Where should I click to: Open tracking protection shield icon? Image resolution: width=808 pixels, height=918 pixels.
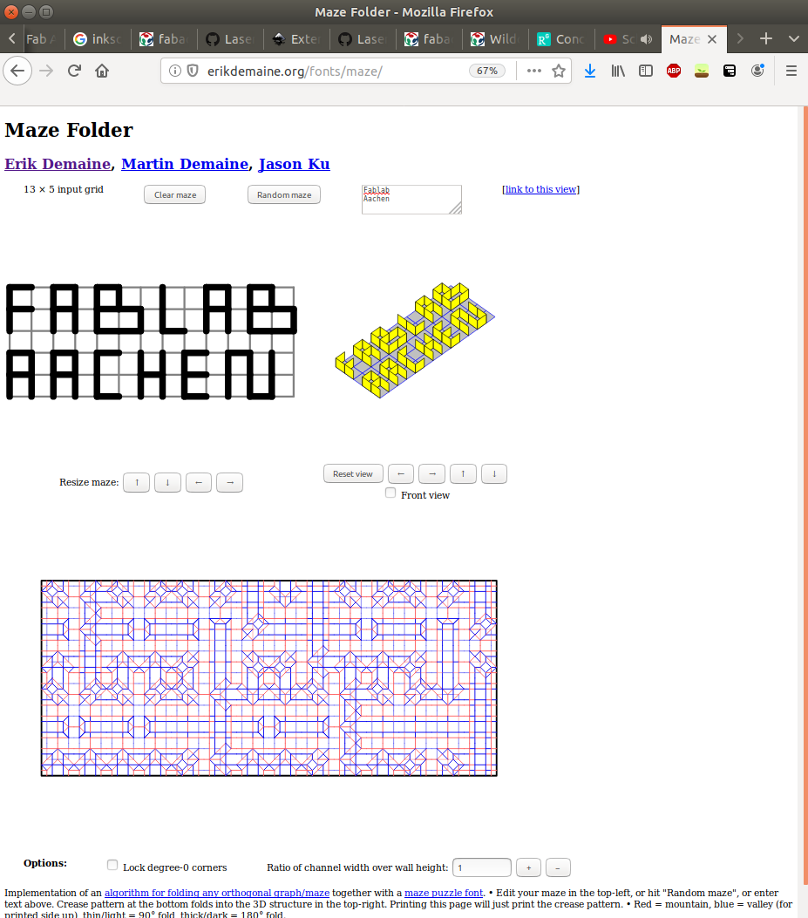click(192, 71)
